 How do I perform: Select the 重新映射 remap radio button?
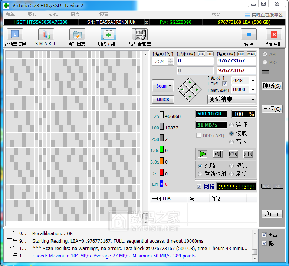pyautogui.click(x=200, y=174)
